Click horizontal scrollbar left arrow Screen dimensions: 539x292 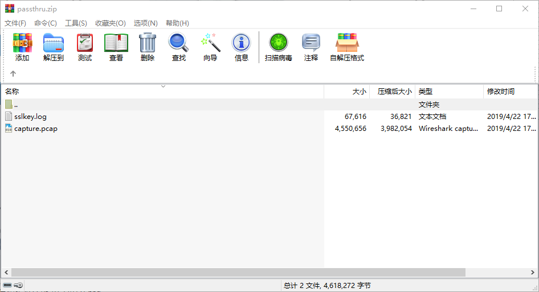(6, 272)
